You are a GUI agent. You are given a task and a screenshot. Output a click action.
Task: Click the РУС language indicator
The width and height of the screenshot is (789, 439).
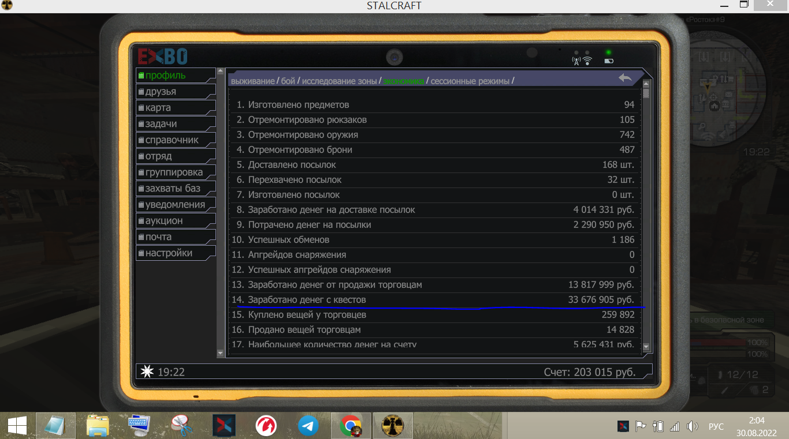pyautogui.click(x=716, y=426)
